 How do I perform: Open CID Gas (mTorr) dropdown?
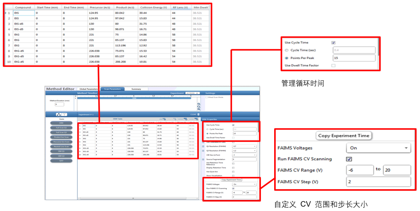point(244,155)
